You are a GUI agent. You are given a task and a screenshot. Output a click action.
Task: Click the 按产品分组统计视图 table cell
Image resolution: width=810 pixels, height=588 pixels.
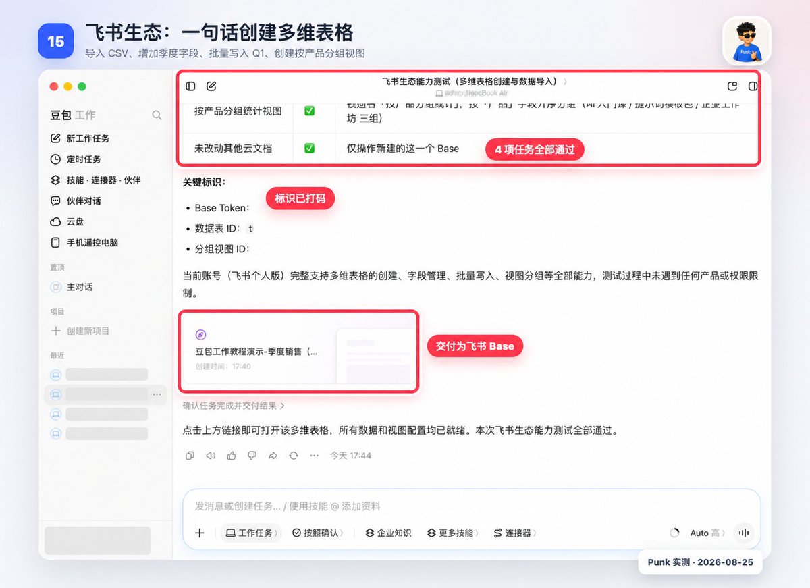pyautogui.click(x=238, y=111)
